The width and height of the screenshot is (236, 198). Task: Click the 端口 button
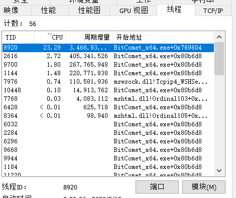pyautogui.click(x=157, y=187)
